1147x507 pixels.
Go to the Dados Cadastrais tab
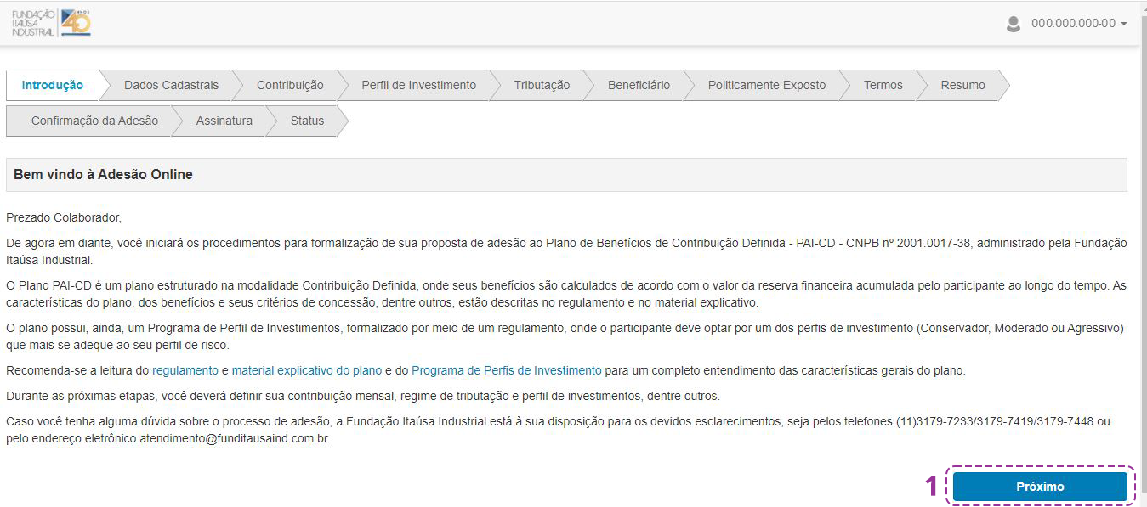pos(171,85)
